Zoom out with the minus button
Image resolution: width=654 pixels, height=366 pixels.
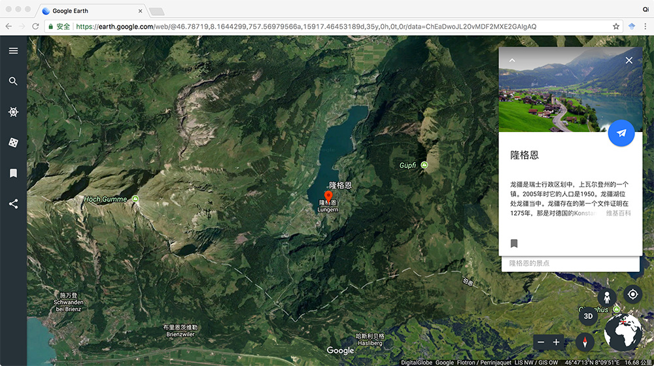click(541, 342)
